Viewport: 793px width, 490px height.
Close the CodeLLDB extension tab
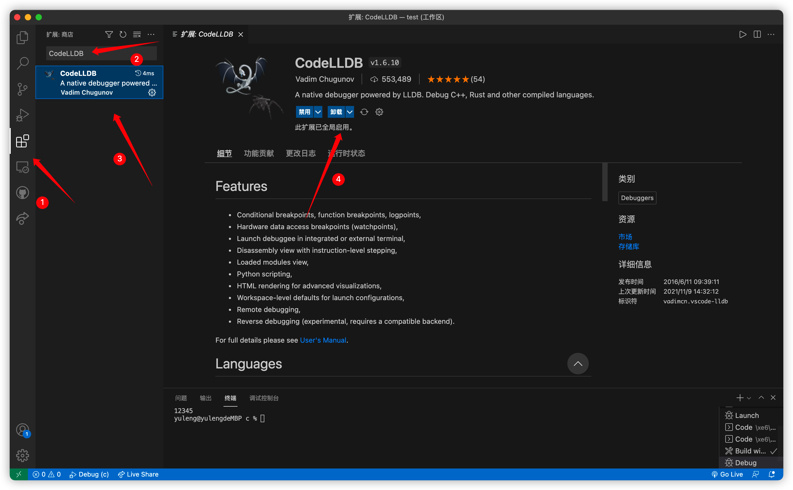point(240,34)
